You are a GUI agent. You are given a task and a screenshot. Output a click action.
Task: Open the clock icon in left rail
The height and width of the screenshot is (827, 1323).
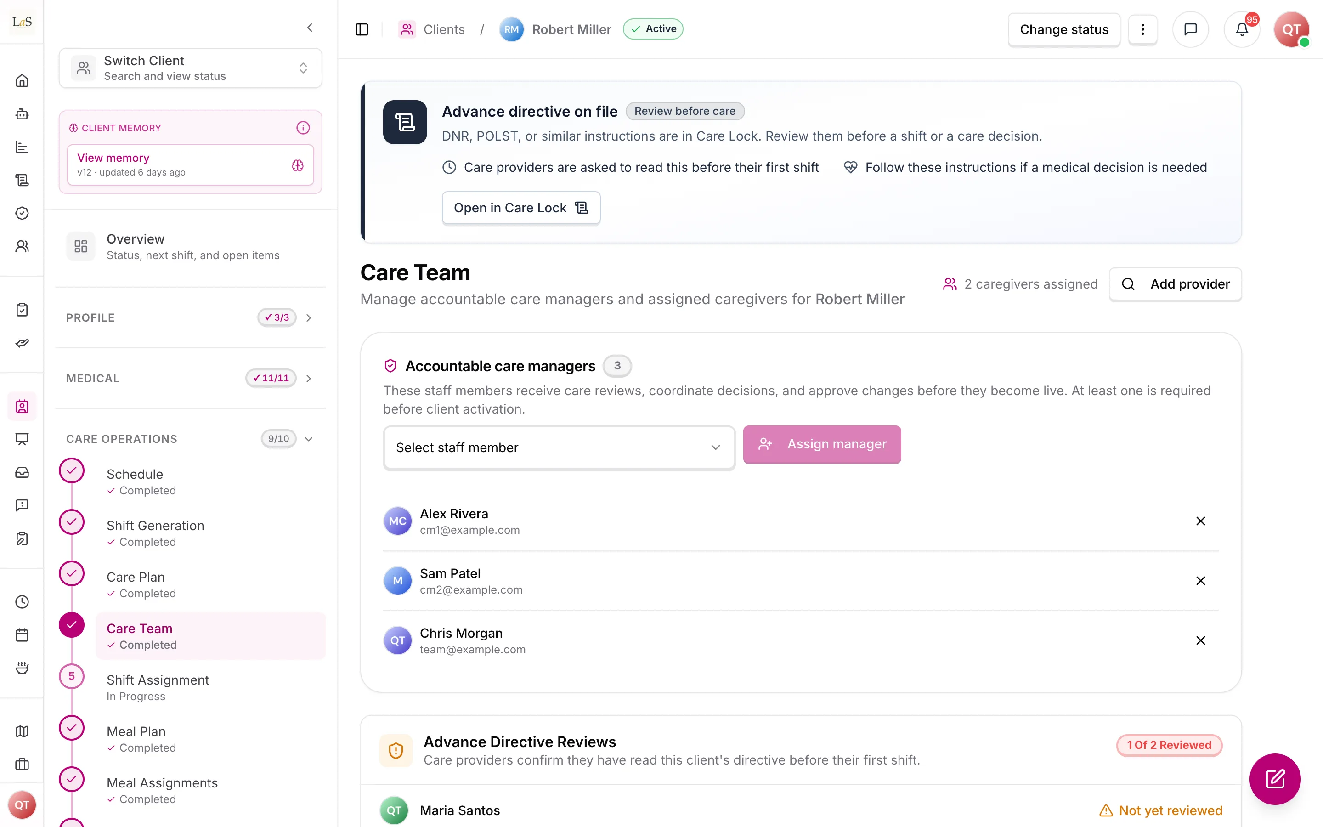pyautogui.click(x=22, y=602)
